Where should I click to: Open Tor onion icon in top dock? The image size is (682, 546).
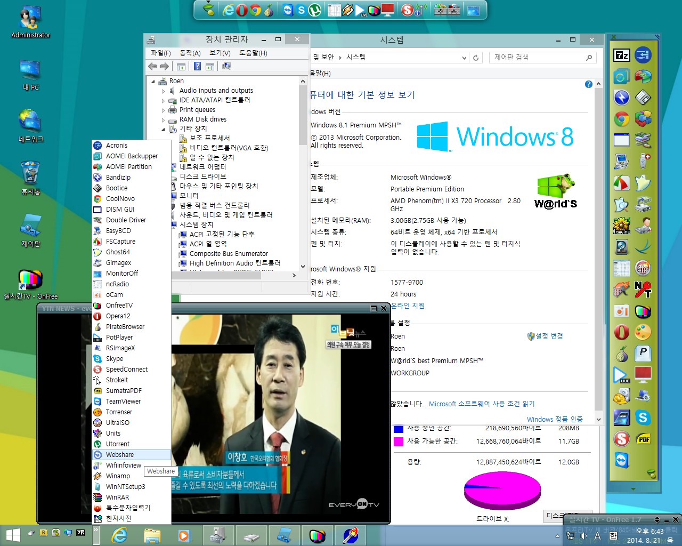(269, 10)
